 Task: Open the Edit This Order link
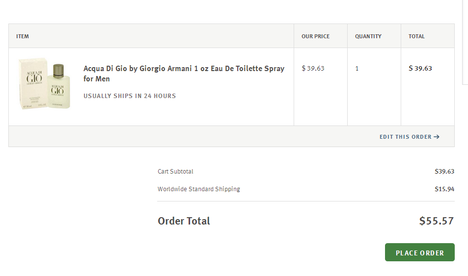(405, 137)
